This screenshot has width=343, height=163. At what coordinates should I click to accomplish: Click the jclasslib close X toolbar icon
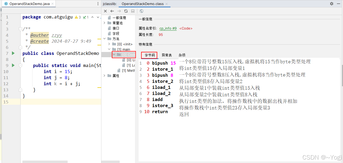pyautogui.click(x=105, y=11)
